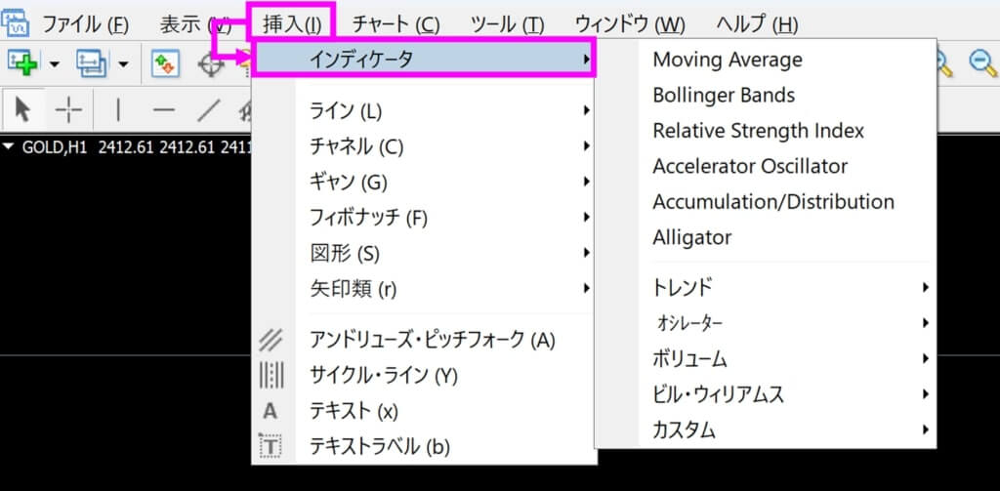1000x491 pixels.
Task: Expand the フィボナッチ (F) submenu
Action: tap(424, 219)
